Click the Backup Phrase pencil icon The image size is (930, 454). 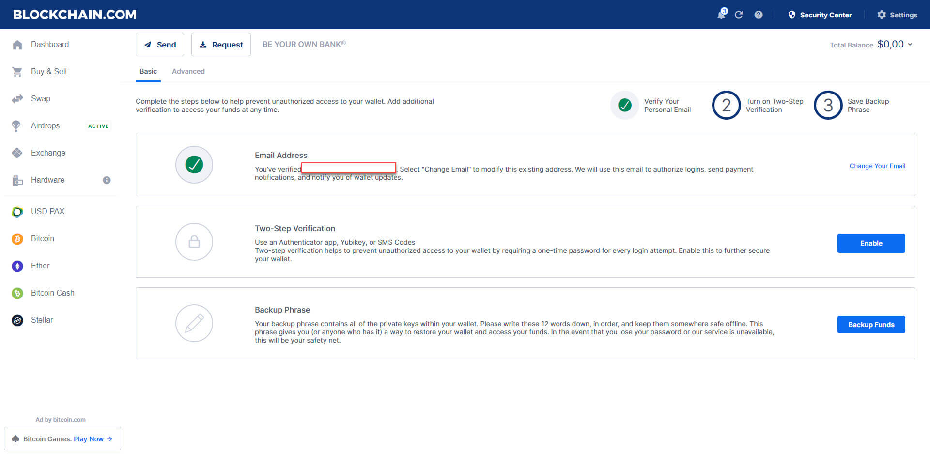(194, 323)
